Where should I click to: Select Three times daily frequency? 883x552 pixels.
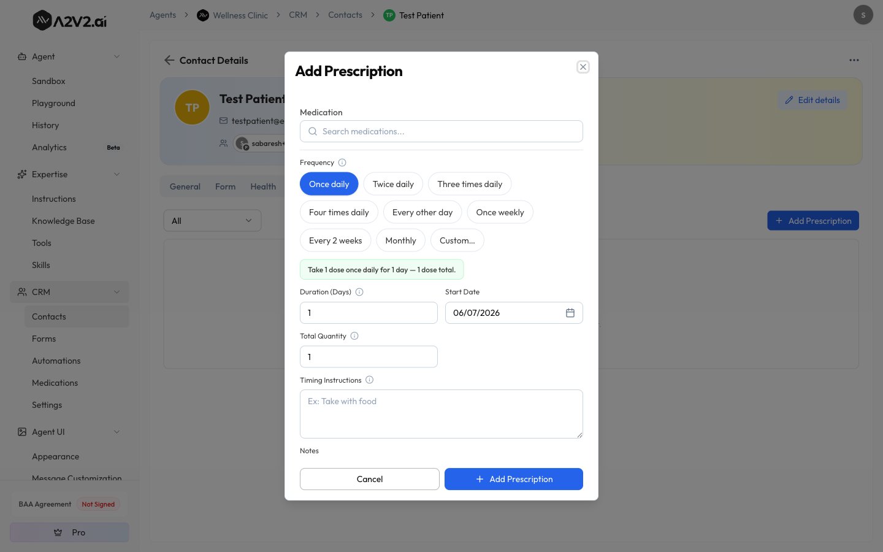pyautogui.click(x=470, y=184)
